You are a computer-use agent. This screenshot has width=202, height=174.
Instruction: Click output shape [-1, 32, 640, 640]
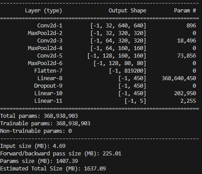coord(118,26)
